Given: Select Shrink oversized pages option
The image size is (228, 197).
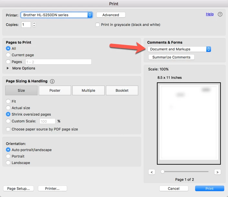Looking at the screenshot, I should tap(8, 114).
